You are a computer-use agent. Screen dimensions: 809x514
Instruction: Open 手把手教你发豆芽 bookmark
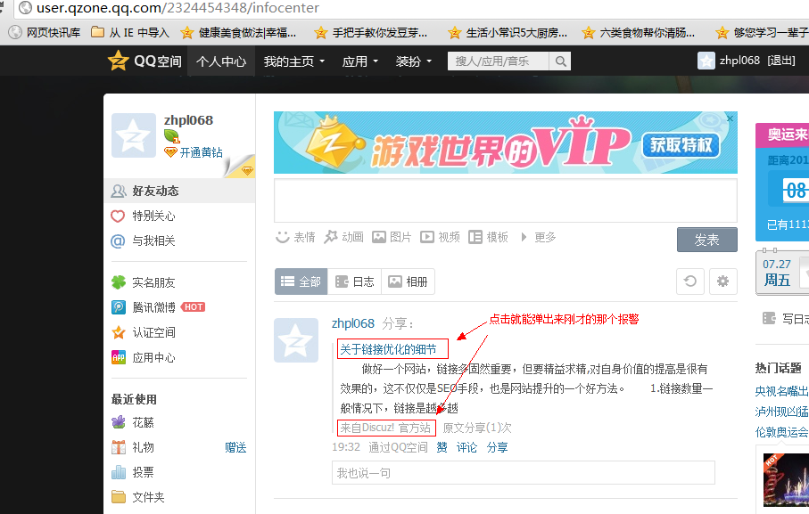[x=371, y=32]
